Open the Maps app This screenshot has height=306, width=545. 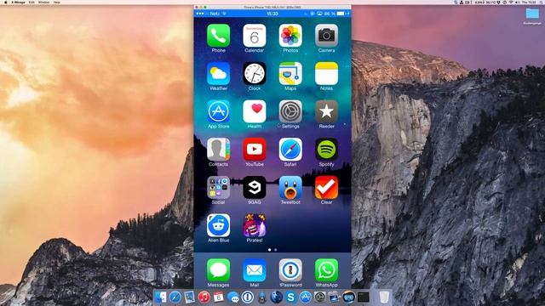point(290,74)
